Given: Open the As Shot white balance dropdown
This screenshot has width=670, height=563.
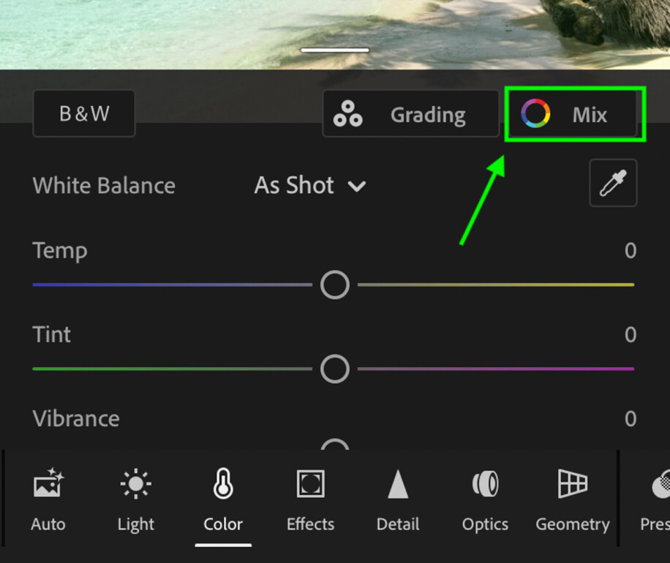Looking at the screenshot, I should 310,186.
